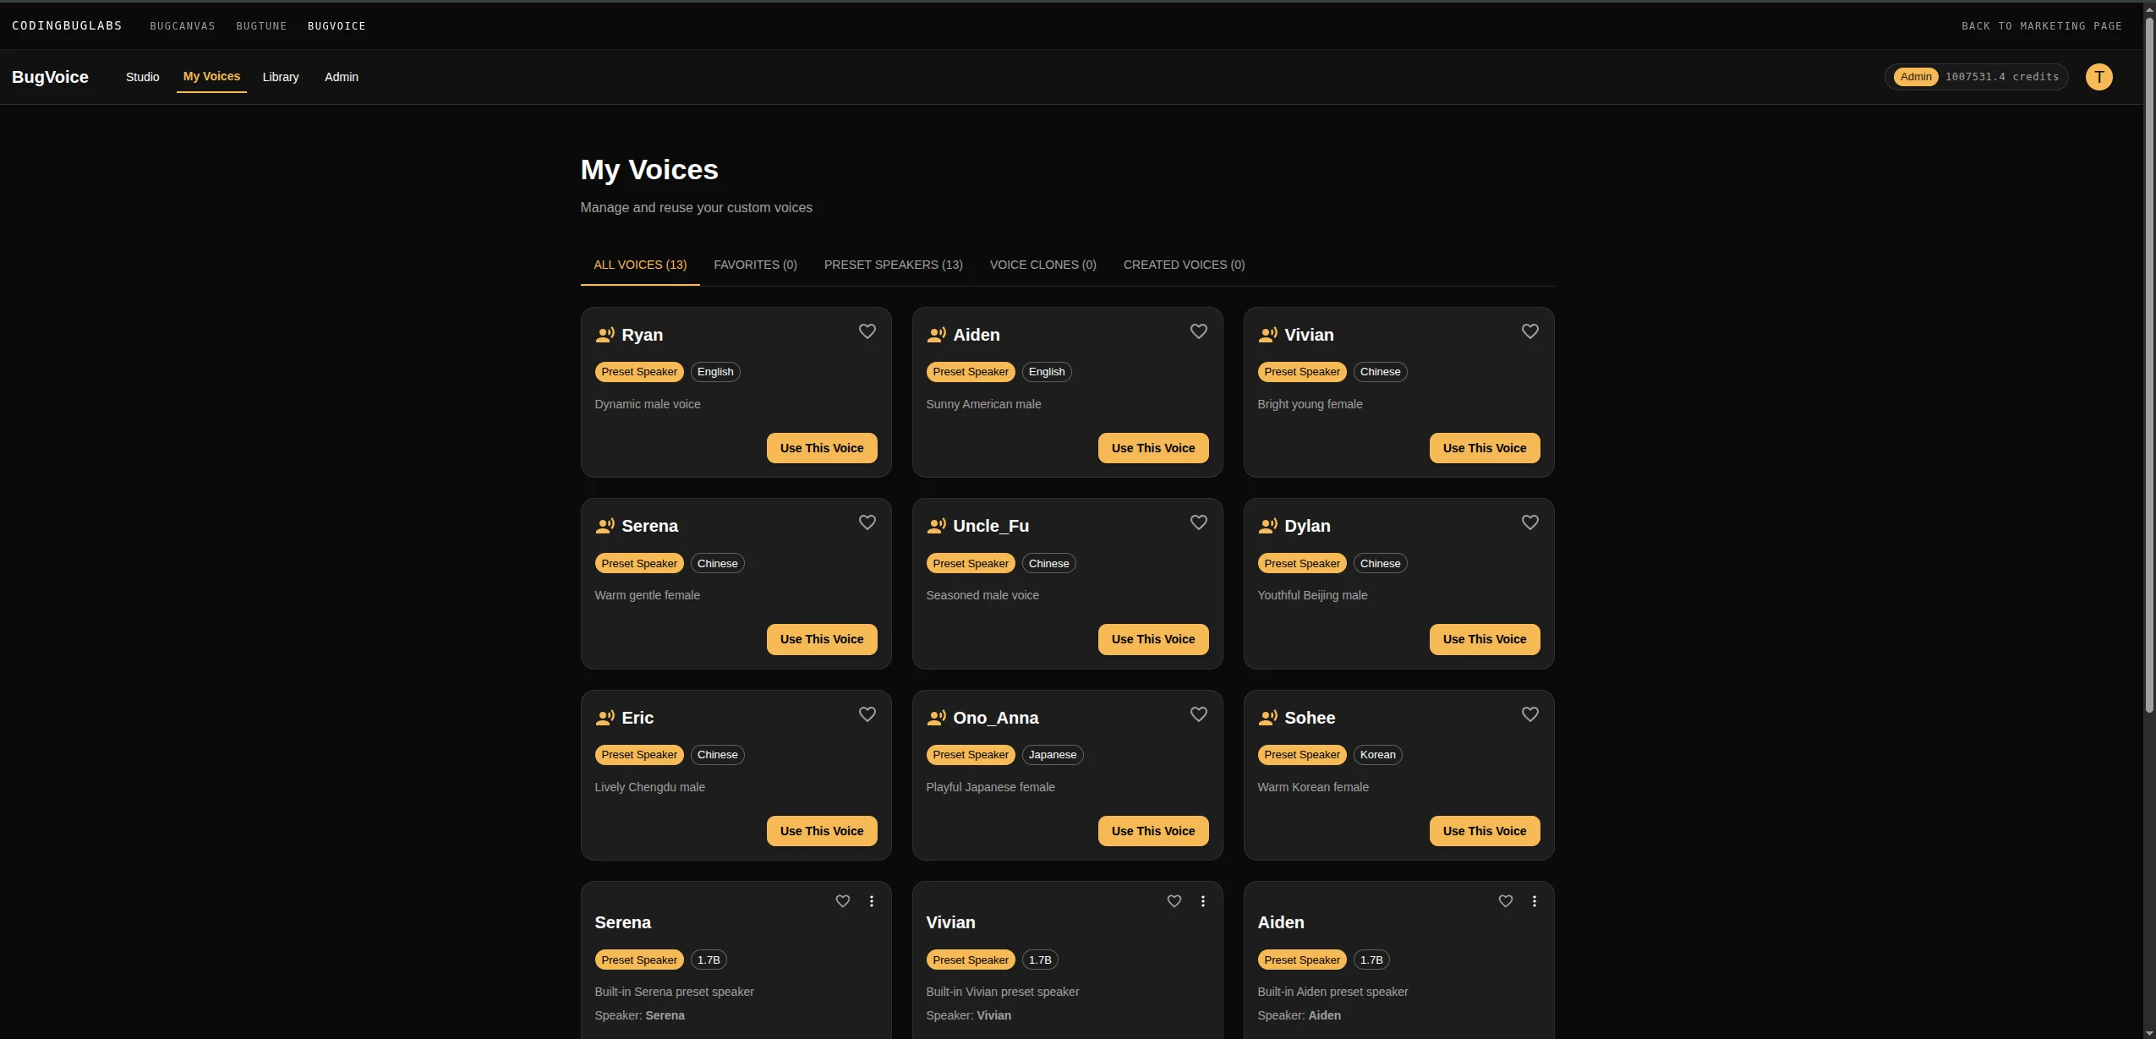The image size is (2156, 1039).
Task: Open BUGTUNE from the top navigation
Action: click(x=261, y=25)
